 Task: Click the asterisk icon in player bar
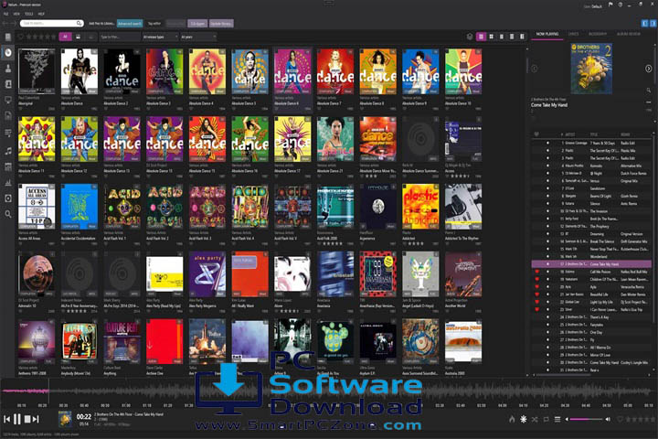pyautogui.click(x=524, y=419)
